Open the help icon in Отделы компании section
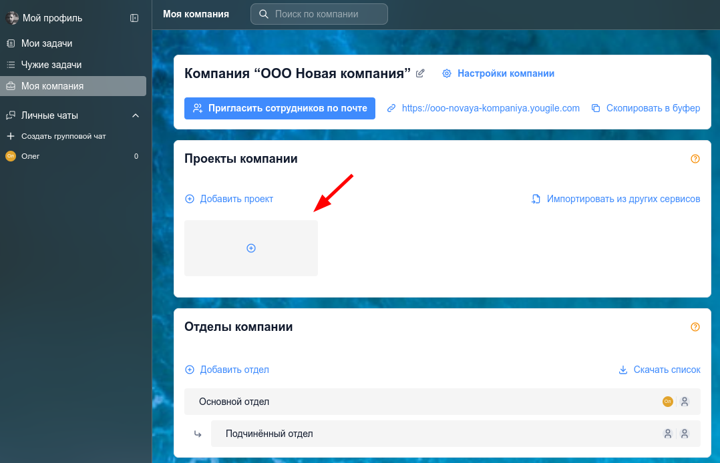This screenshot has height=463, width=720. (x=695, y=327)
